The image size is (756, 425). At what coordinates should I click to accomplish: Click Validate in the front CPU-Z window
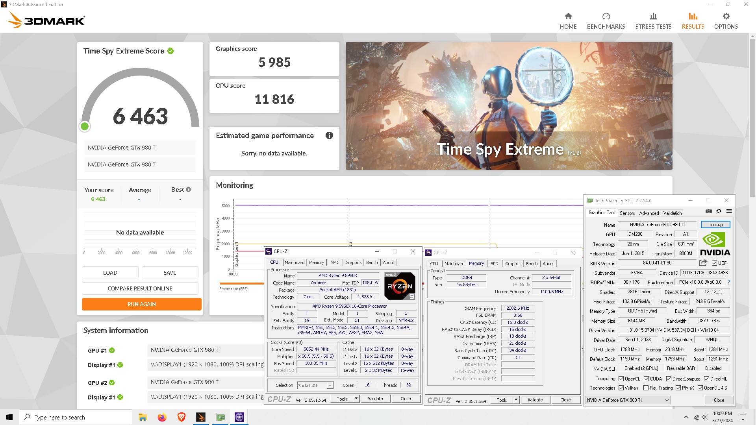point(375,399)
